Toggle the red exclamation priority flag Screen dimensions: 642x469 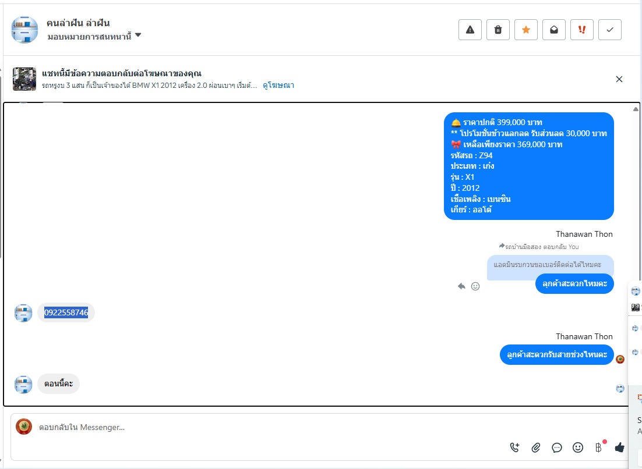[582, 30]
